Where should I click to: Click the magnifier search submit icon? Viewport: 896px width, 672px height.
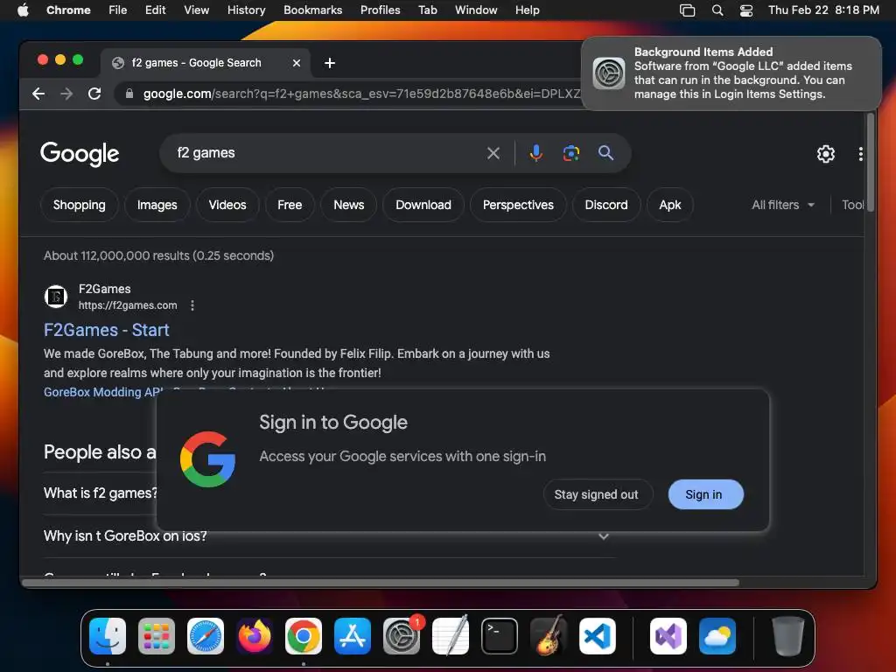[605, 153]
